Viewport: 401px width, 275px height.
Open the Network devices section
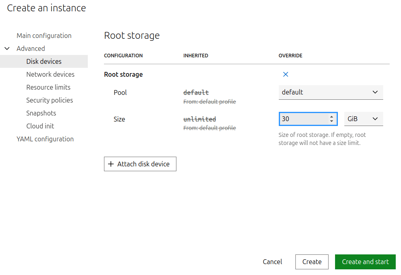(50, 74)
